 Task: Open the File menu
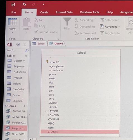(13, 12)
